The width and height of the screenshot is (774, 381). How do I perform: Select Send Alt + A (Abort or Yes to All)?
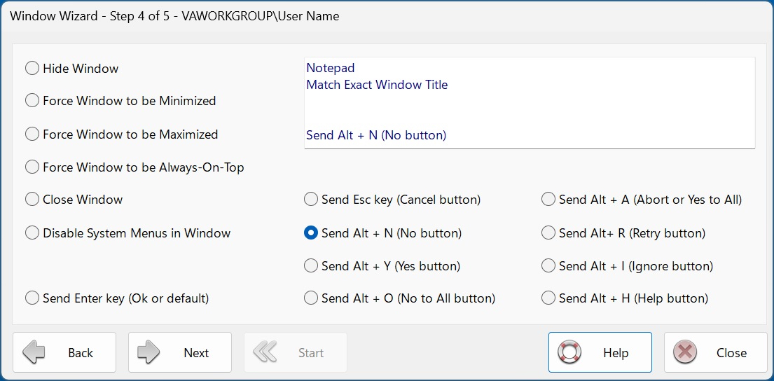click(x=642, y=200)
